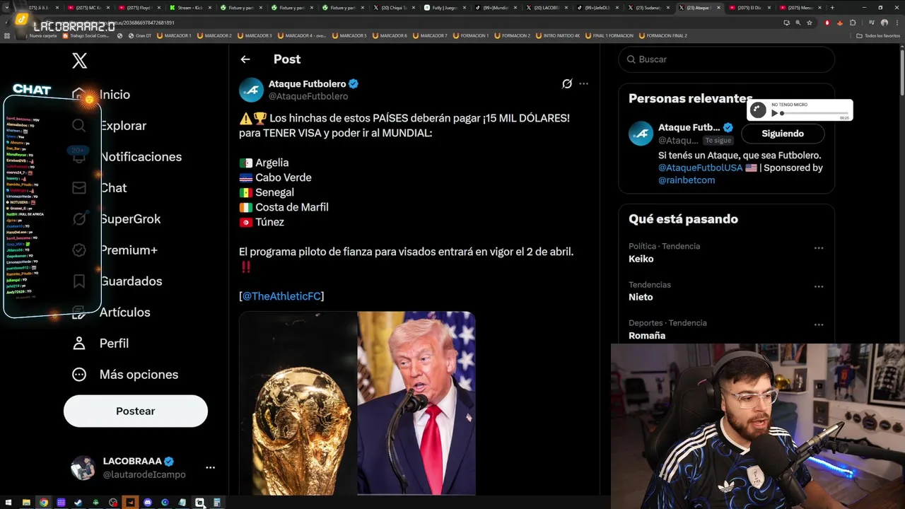Open the browser apps grid icon
The width and height of the screenshot is (905, 509).
(x=7, y=35)
